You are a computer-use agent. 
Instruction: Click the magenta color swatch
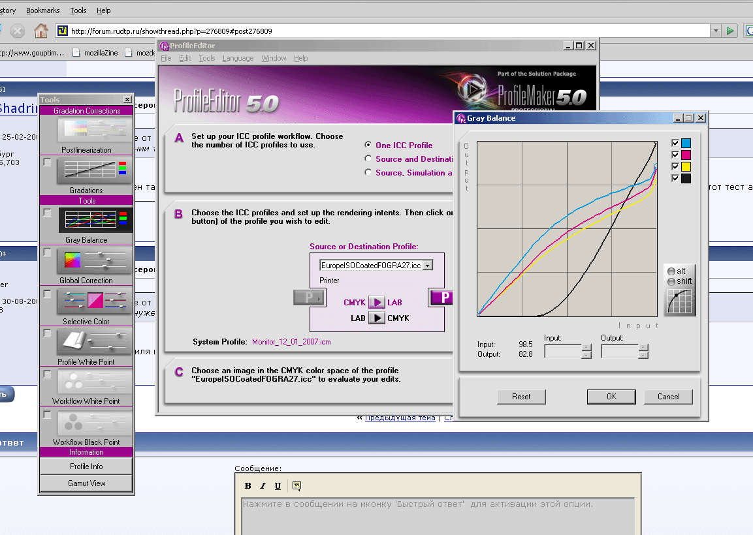tap(686, 155)
